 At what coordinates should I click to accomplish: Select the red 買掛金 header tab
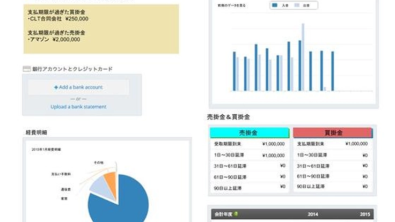coord(333,132)
